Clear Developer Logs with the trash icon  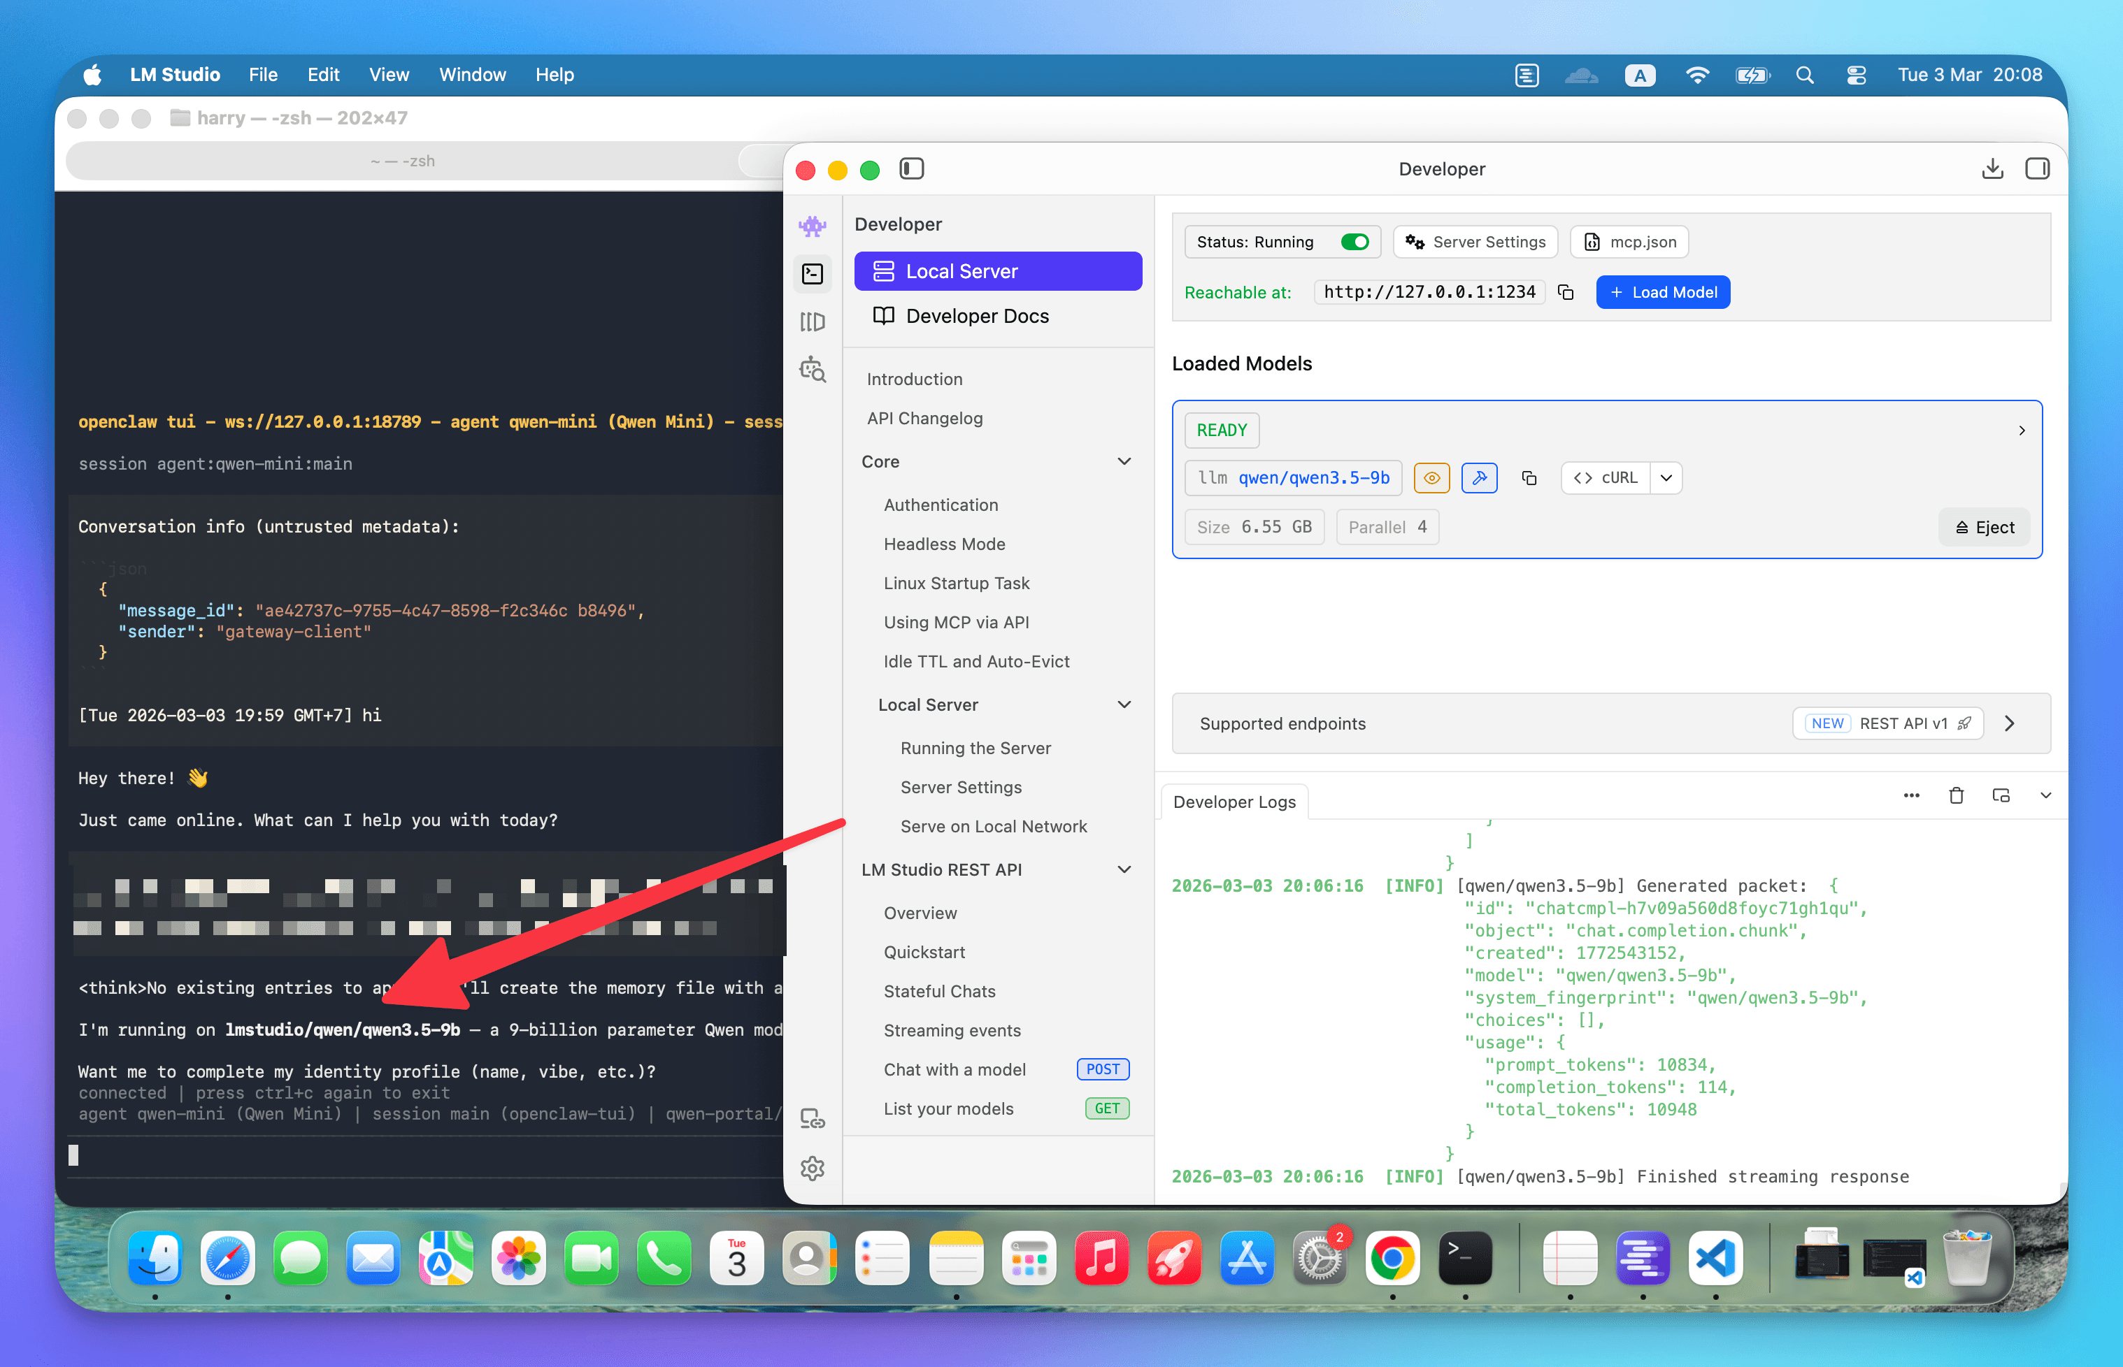click(1956, 795)
